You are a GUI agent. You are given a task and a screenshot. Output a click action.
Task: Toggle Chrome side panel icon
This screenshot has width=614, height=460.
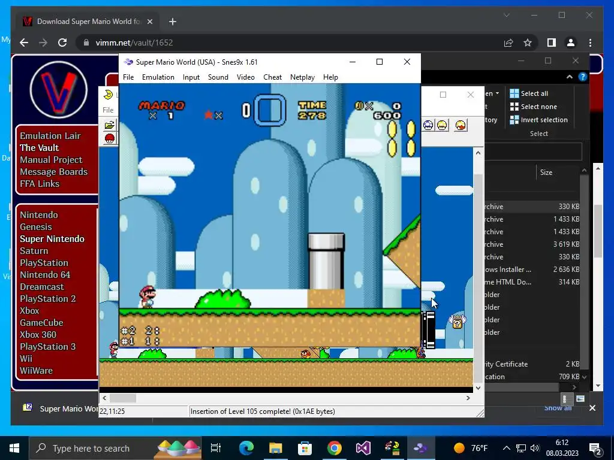tap(552, 43)
